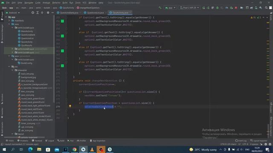Viewport: 273px width, 153px height.
Task: Click the weather widget 20°C Mostly sunny
Action: [x=203, y=150]
